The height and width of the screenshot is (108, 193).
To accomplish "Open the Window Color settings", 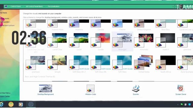I will [x=90, y=90].
